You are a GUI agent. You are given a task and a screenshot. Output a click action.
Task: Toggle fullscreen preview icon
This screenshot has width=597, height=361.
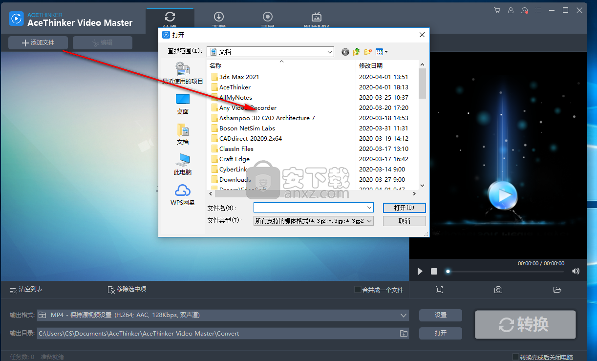[439, 290]
